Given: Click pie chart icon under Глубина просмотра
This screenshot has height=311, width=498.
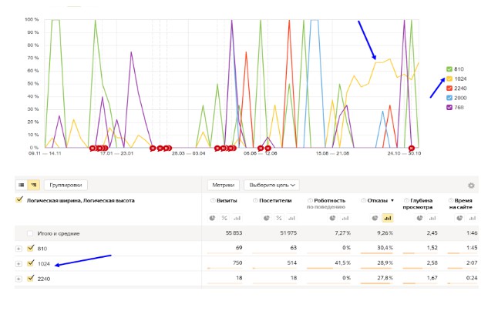Looking at the screenshot, I should click(x=419, y=218).
